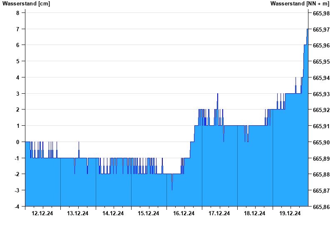
Task: Click the 5 tick label on the left axis
Action: pyautogui.click(x=18, y=61)
